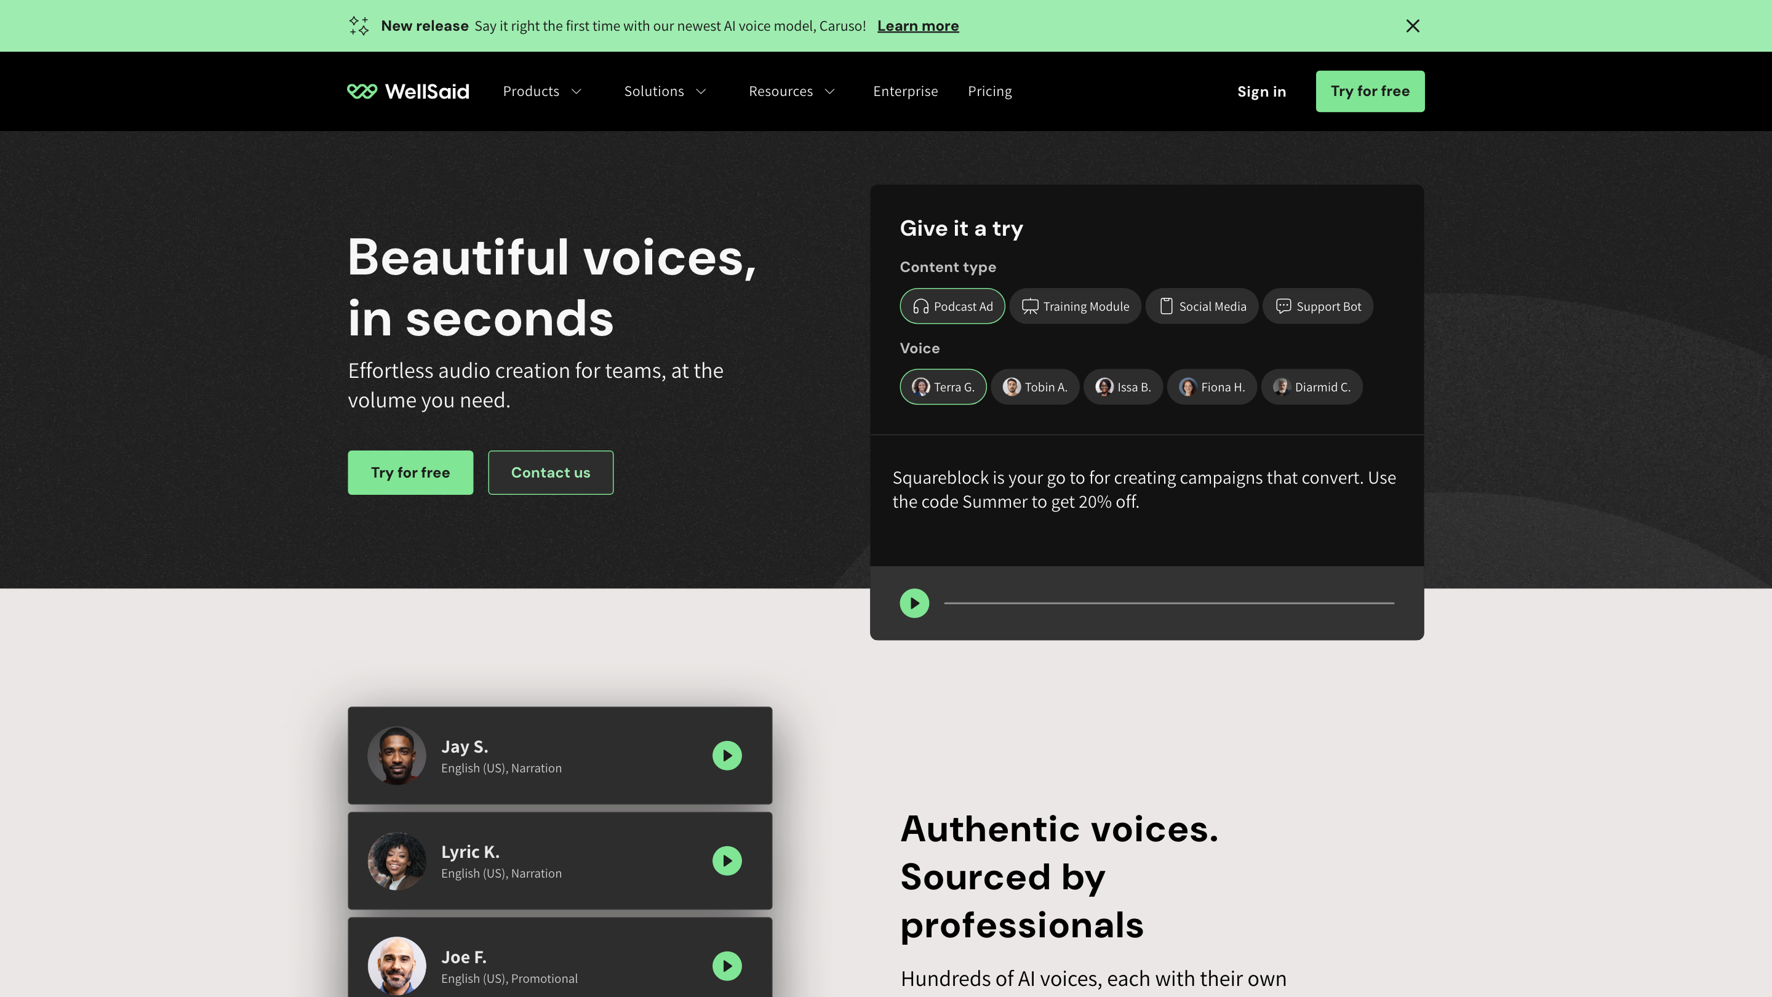Dismiss the New release banner

1413,25
